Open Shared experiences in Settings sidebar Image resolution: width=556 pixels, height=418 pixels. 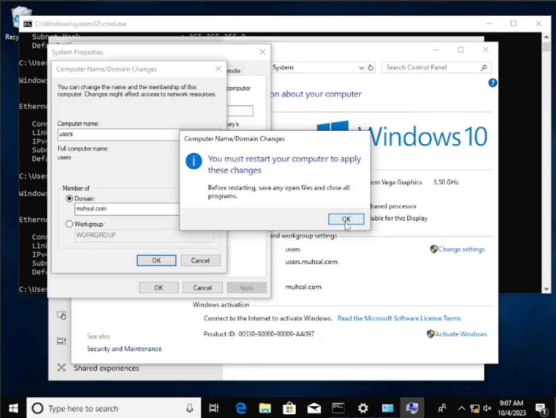106,368
